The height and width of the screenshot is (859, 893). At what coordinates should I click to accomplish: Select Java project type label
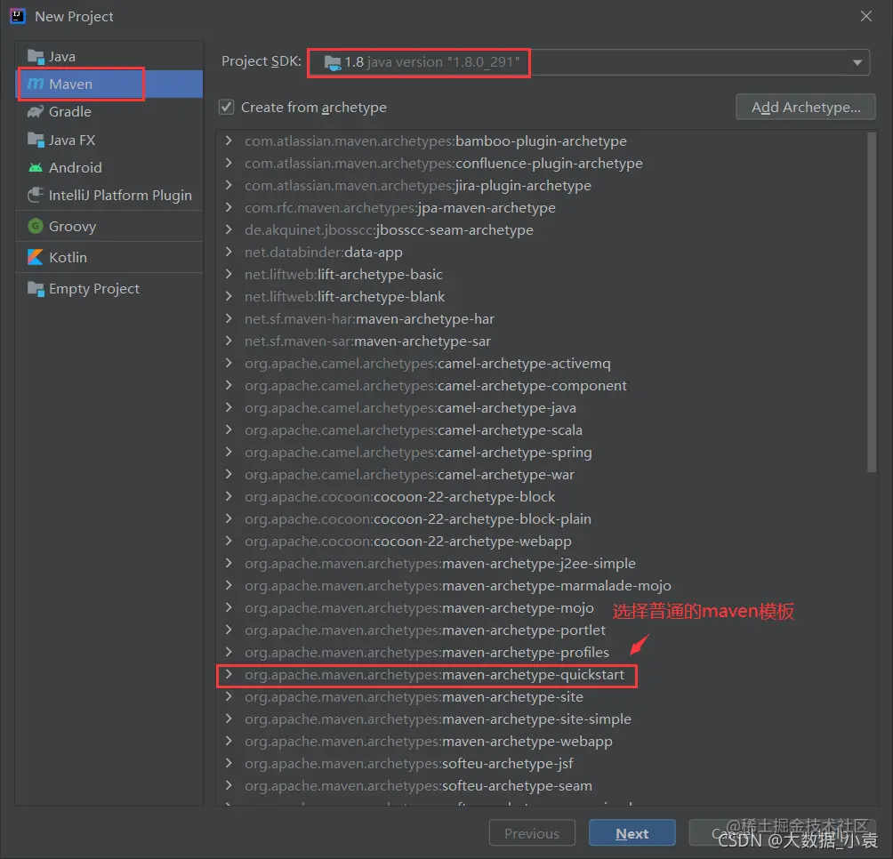pyautogui.click(x=62, y=57)
